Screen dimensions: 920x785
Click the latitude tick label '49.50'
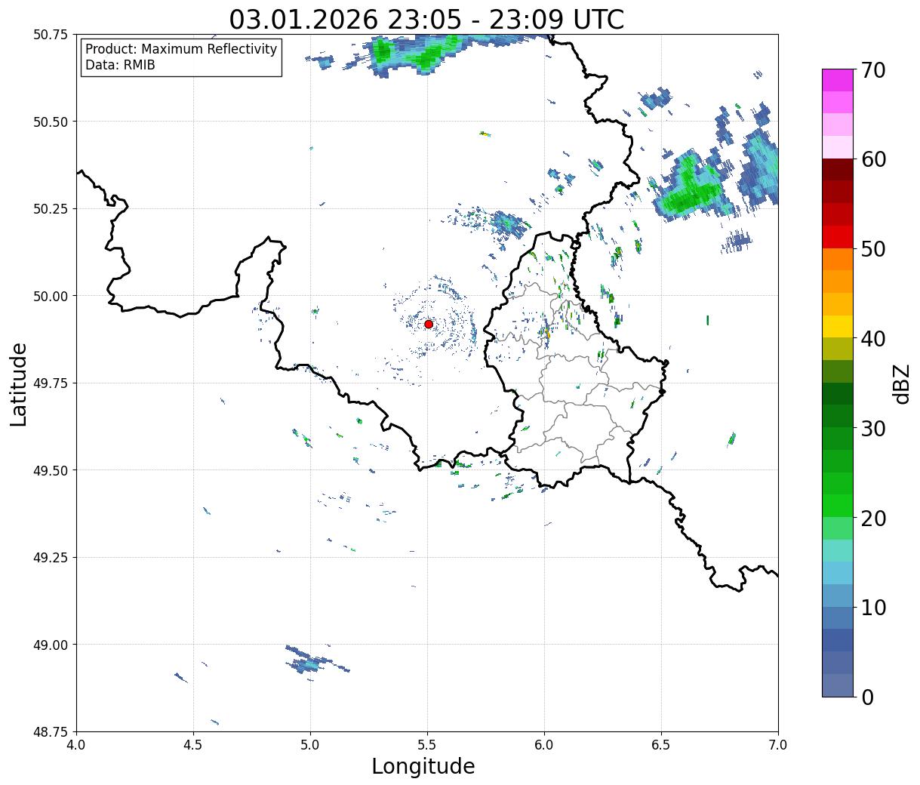pos(51,470)
